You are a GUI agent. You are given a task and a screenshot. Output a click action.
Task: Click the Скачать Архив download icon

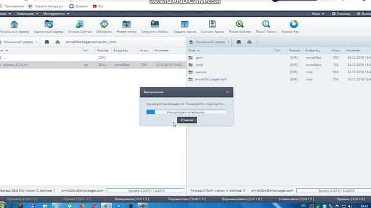pos(212,24)
